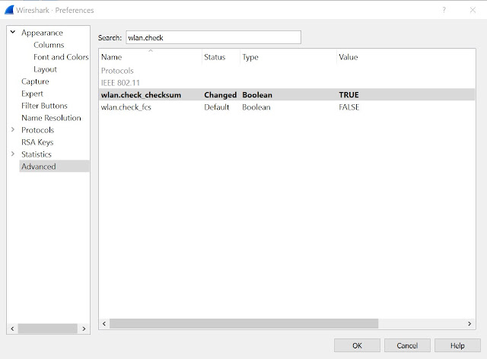Click the question mark help icon in title bar
The width and height of the screenshot is (487, 359).
point(444,10)
